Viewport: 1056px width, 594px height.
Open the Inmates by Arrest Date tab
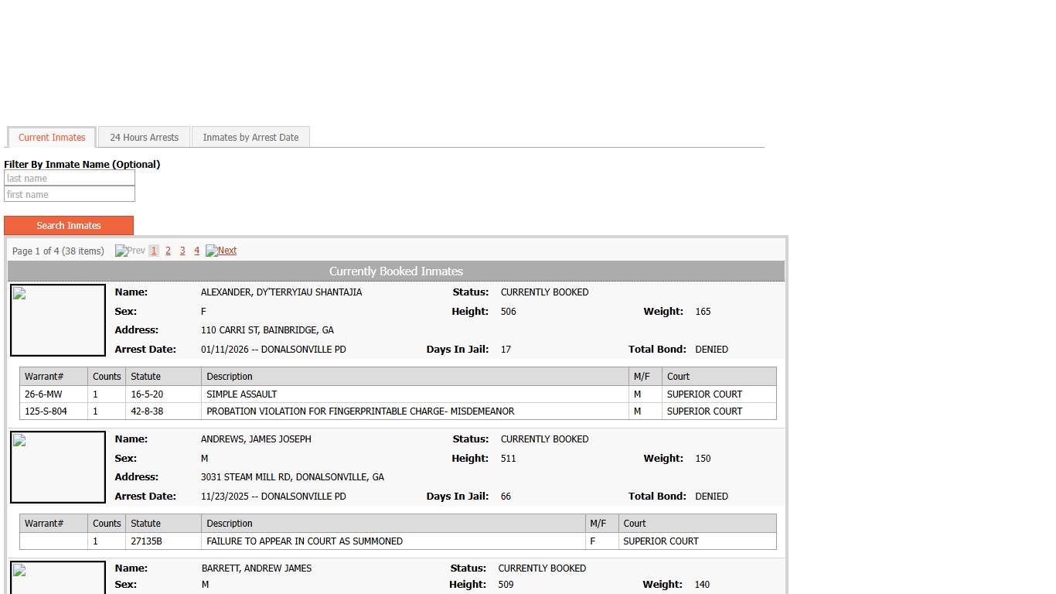pos(250,138)
